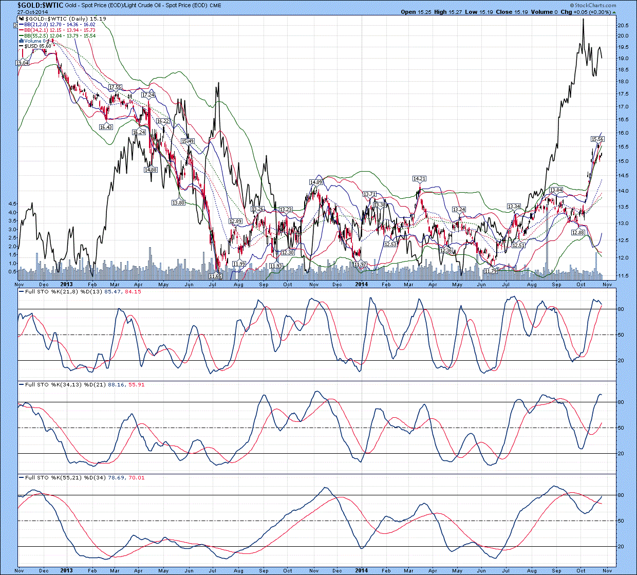Click the 19.04 price callout at left
This screenshot has height=575, width=637.
coord(22,63)
